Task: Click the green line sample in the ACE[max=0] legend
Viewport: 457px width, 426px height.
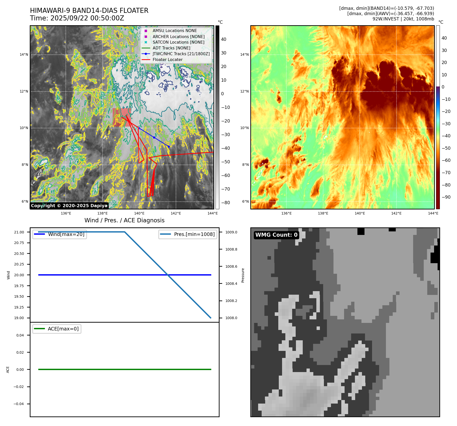Action: (x=40, y=329)
